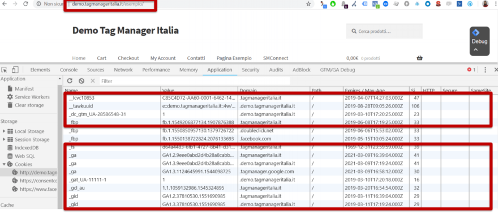Switch to the Audits tab
The image size is (498, 222).
pos(276,70)
